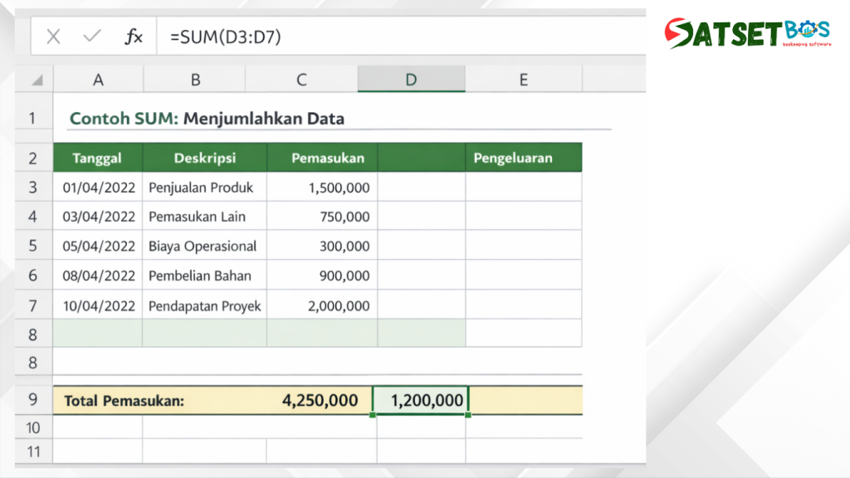The height and width of the screenshot is (478, 850).
Task: Select the Tanggal header cell
Action: [97, 157]
